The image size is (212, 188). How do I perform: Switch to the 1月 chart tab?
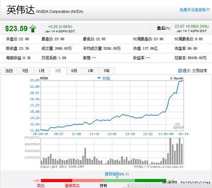click(x=42, y=71)
